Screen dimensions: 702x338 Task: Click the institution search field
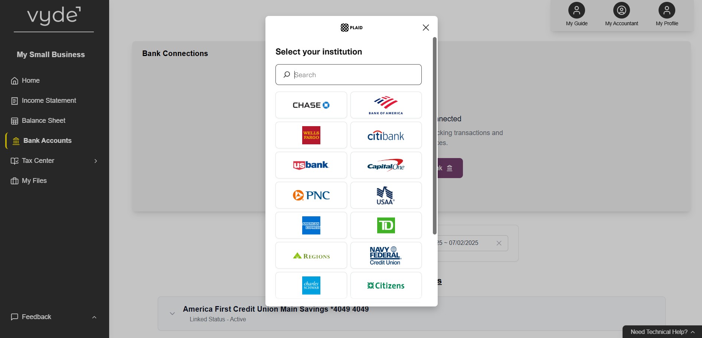349,75
